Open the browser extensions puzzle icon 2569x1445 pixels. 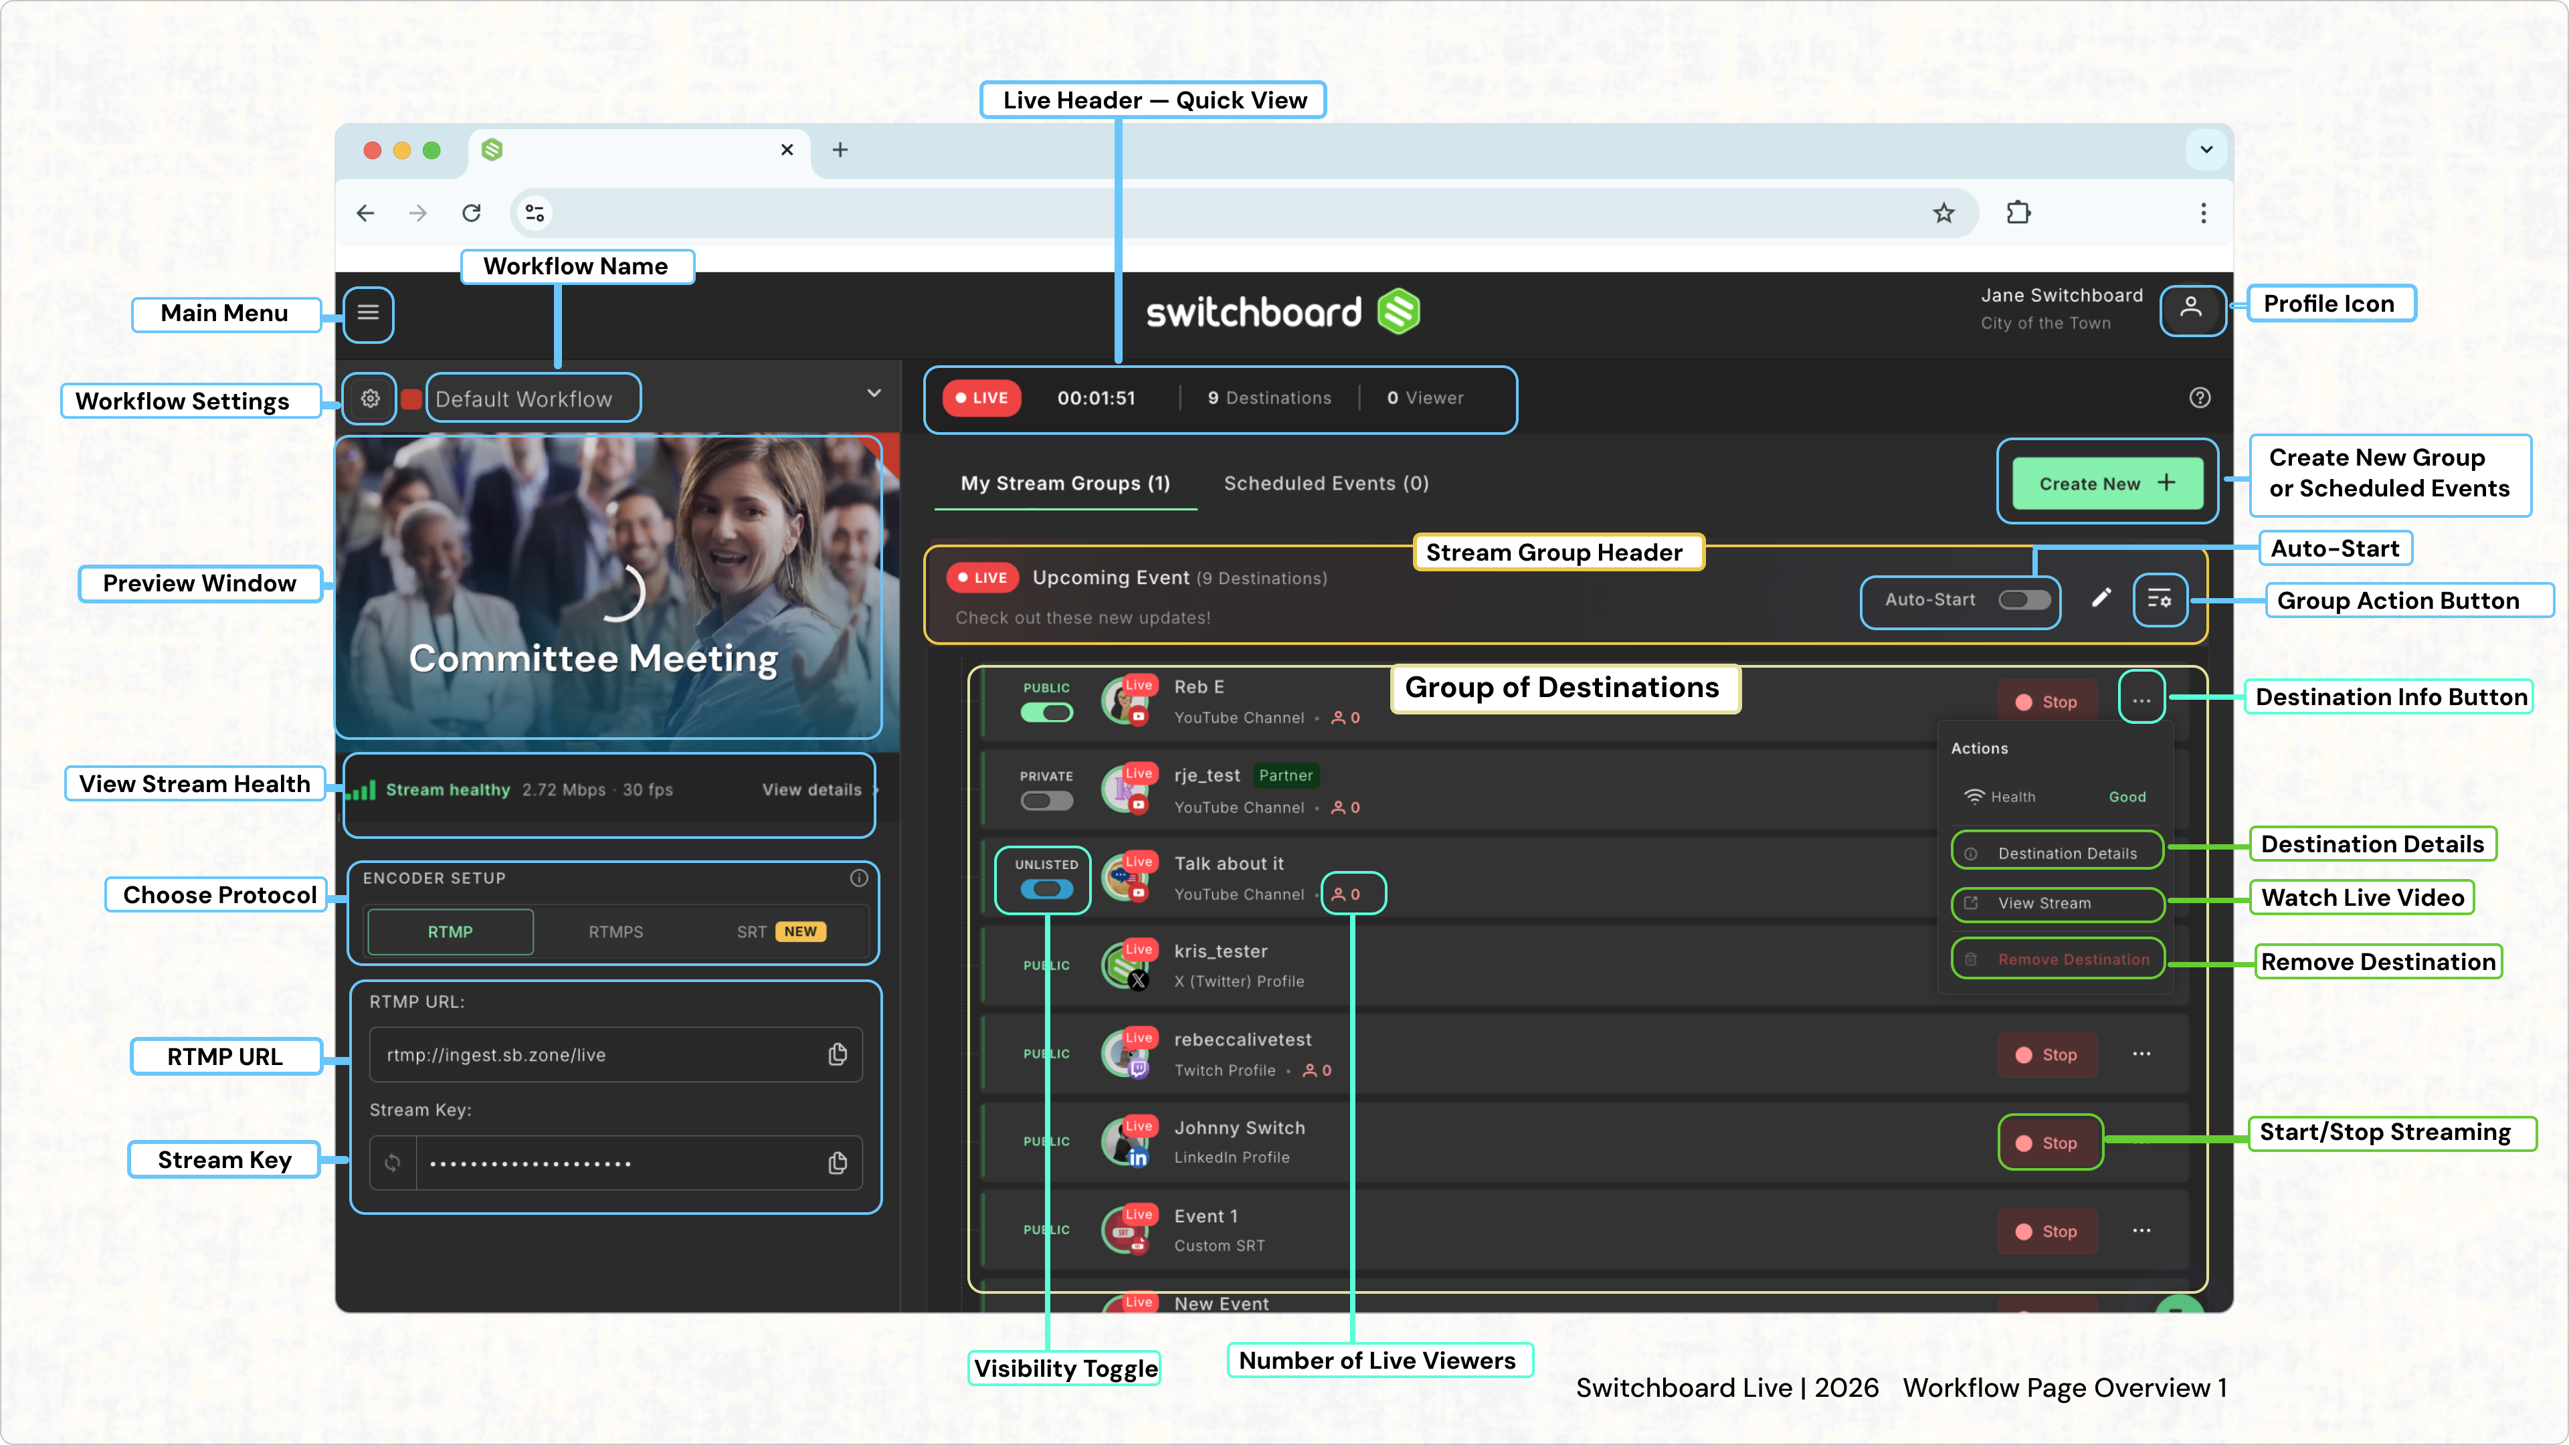2018,213
